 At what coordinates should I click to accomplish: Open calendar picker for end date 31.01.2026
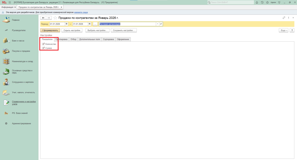click(x=90, y=24)
